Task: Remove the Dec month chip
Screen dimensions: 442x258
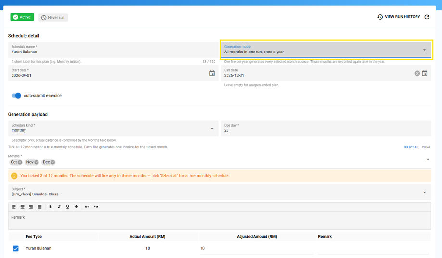Action: coord(53,162)
